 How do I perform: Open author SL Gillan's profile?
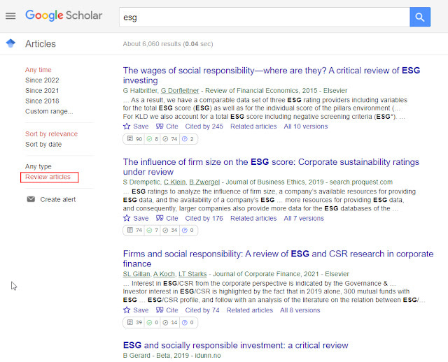(x=136, y=274)
